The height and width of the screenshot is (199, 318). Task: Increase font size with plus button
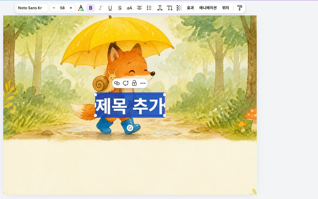click(71, 8)
